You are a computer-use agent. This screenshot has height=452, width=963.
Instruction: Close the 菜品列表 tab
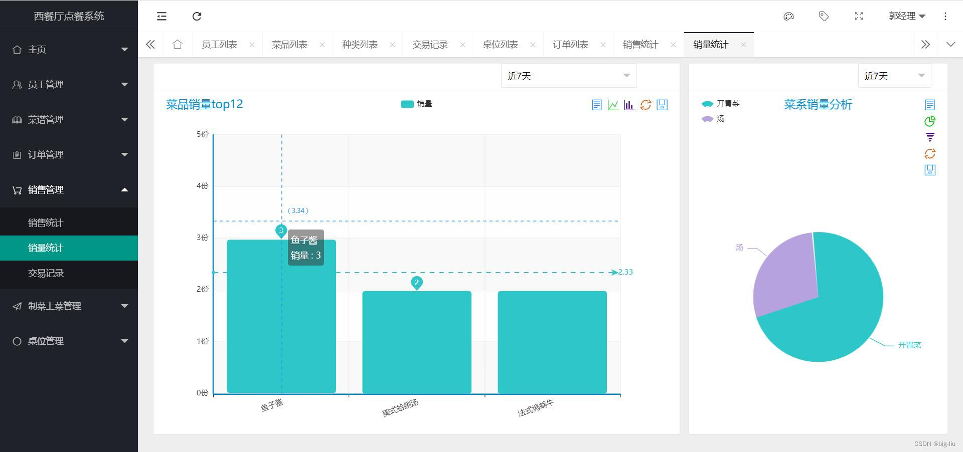322,45
